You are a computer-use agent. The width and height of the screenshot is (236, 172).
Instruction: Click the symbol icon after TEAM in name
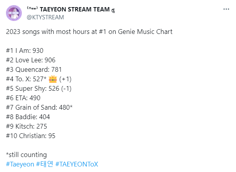click(x=113, y=11)
